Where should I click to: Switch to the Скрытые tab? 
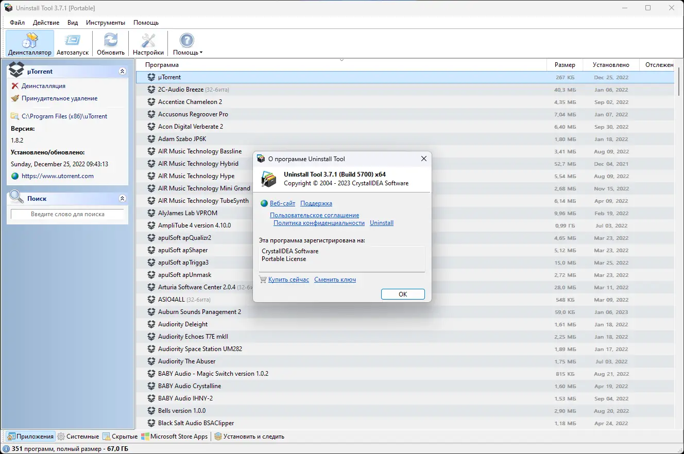[x=120, y=436]
